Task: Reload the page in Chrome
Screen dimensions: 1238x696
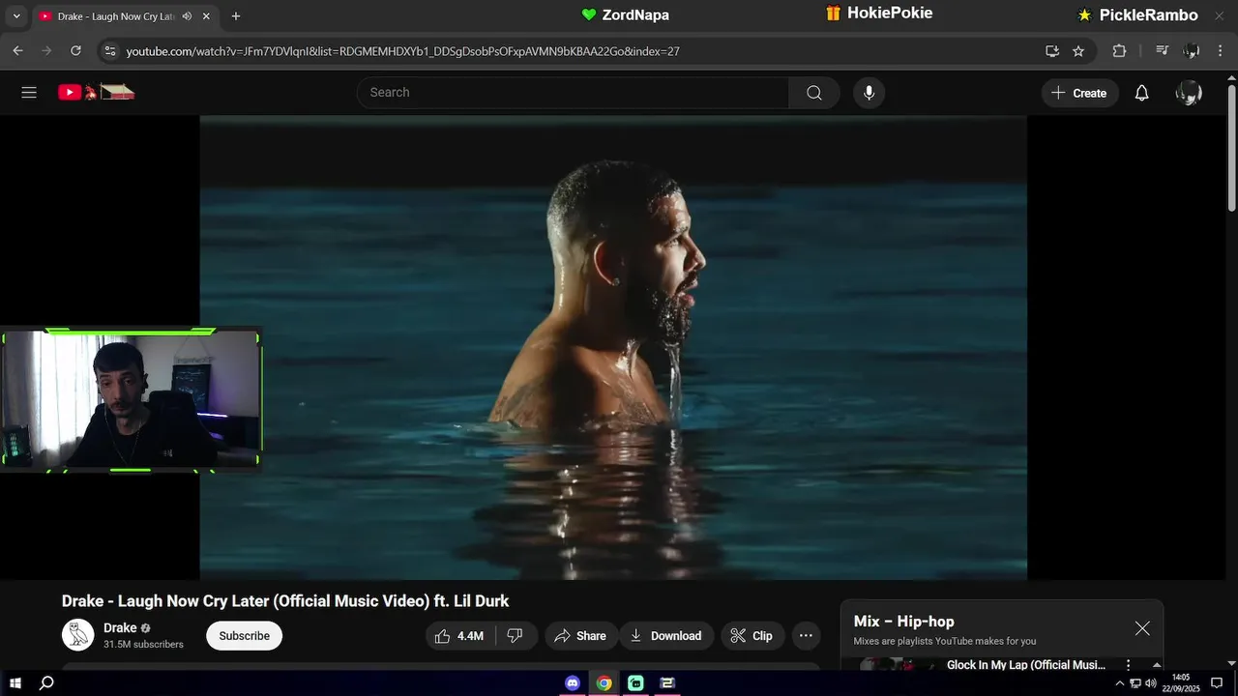Action: pos(75,50)
